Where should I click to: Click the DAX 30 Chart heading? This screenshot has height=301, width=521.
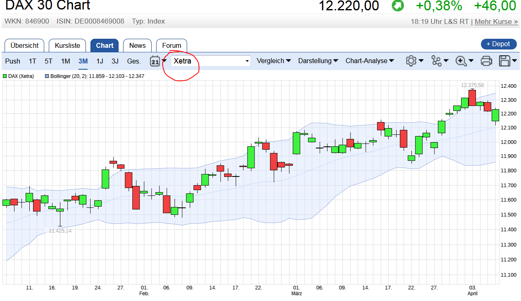(48, 5)
